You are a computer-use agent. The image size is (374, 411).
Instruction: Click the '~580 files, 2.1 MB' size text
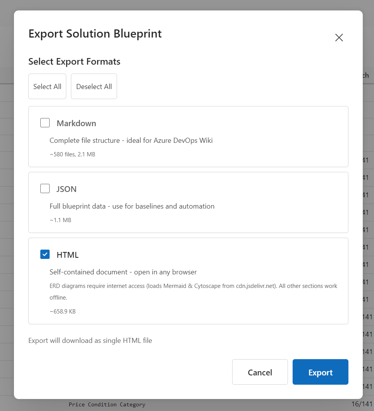click(72, 154)
